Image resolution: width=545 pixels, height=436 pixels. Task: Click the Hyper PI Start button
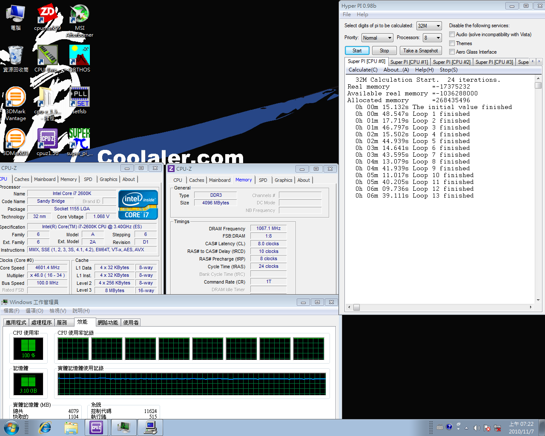[357, 51]
